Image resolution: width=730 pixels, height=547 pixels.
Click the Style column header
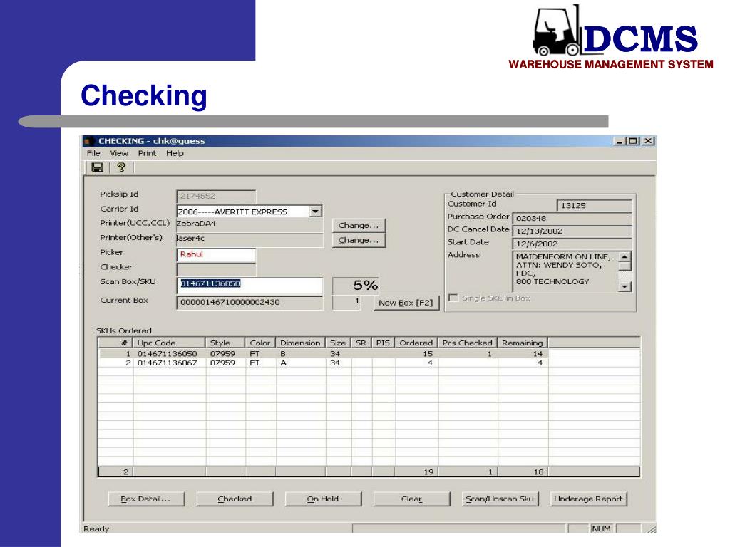click(x=225, y=343)
